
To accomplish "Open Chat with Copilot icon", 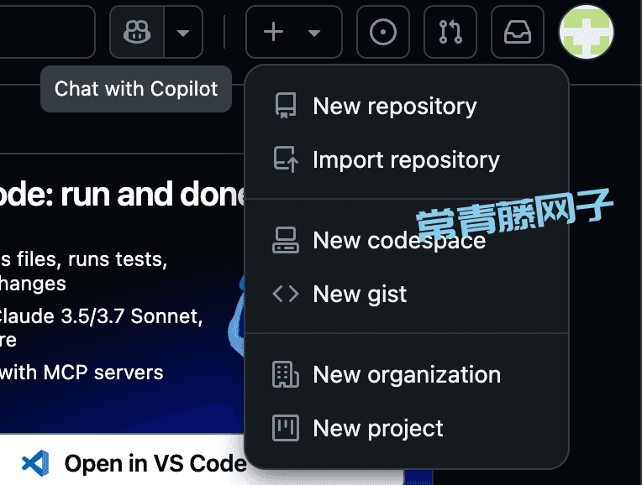I will 137,32.
